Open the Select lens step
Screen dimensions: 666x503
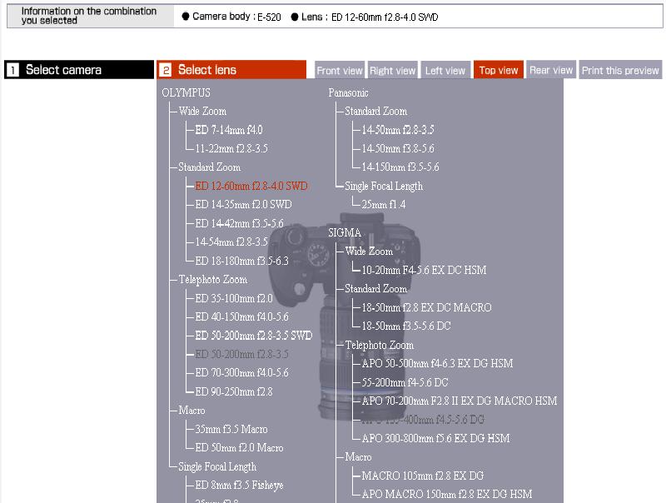click(231, 70)
